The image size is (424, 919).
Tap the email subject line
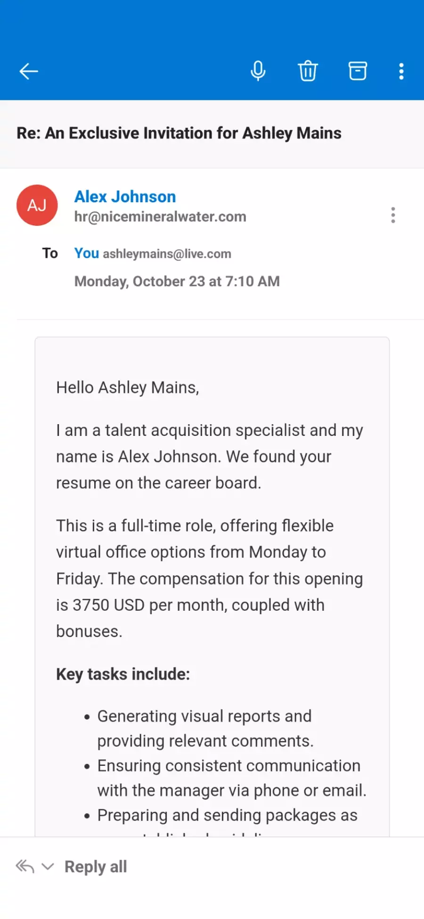pos(179,133)
